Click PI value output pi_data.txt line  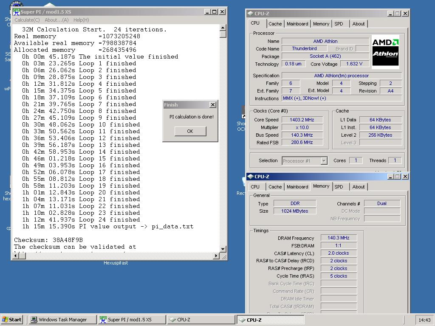107,227
